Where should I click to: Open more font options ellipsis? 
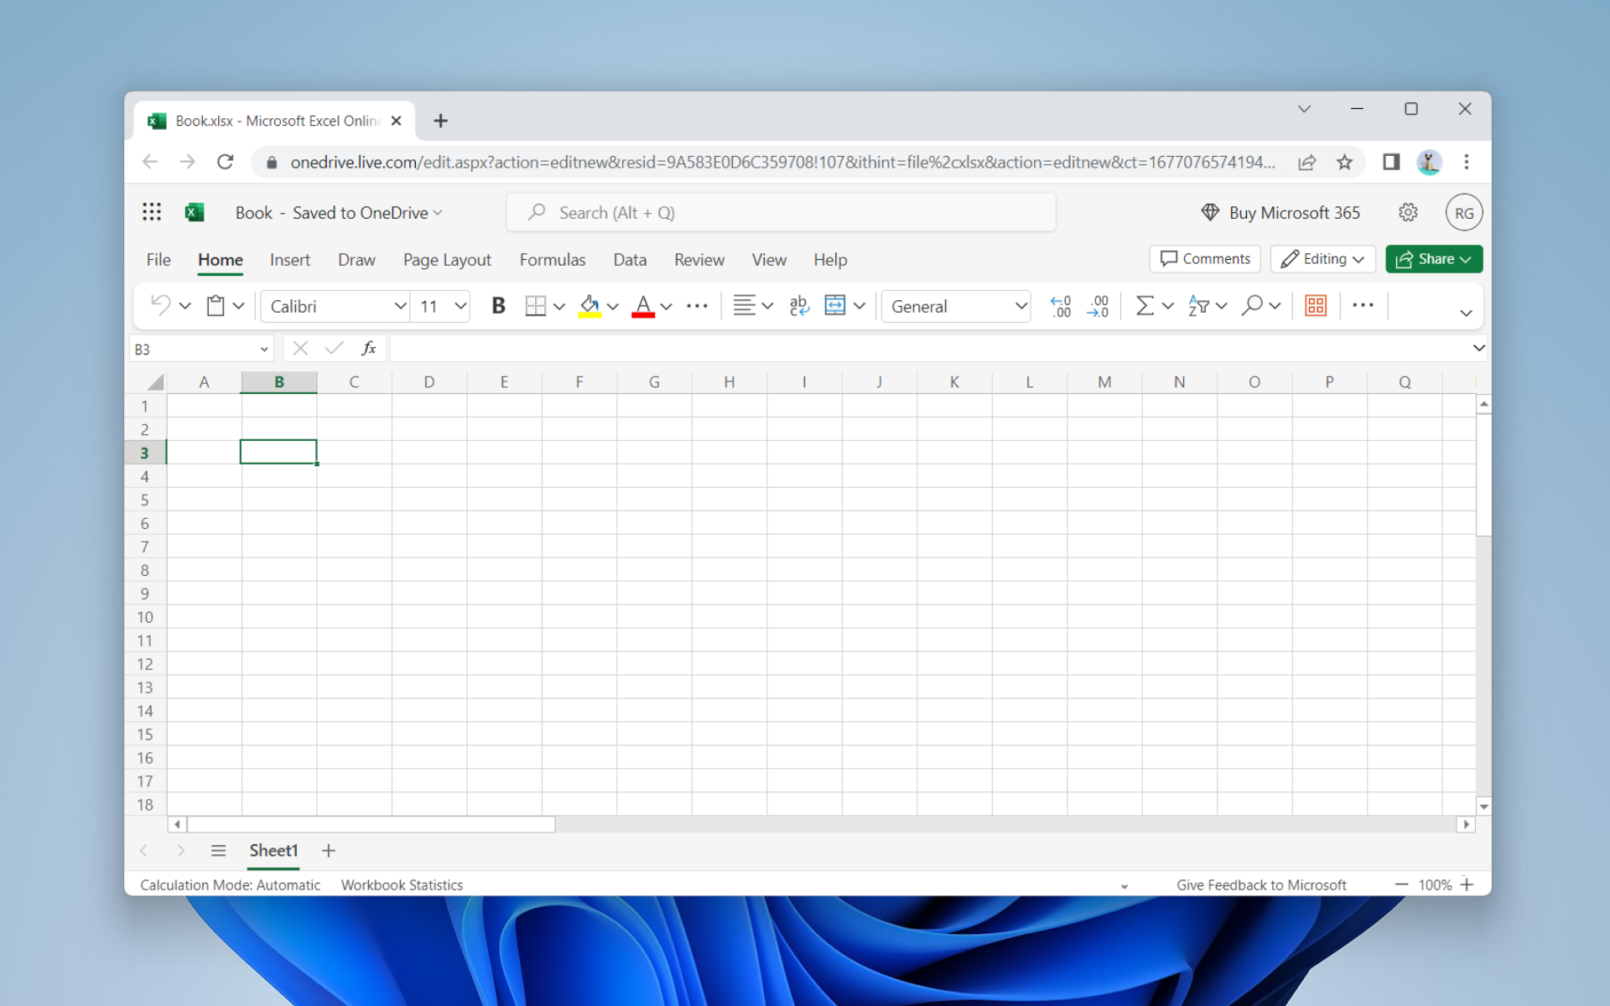[x=697, y=306]
